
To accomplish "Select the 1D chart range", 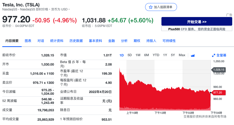I will [x=121, y=55].
